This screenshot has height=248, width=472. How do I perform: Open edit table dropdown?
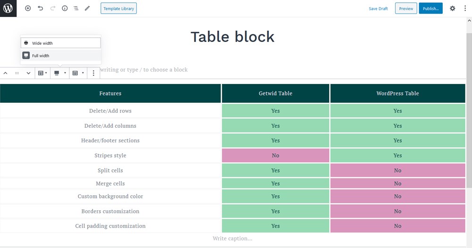pos(78,73)
